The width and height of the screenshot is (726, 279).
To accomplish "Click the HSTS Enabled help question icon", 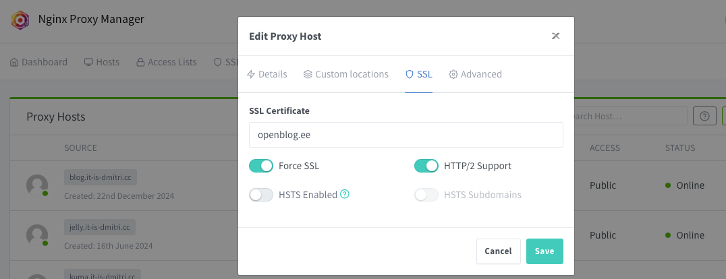I will [345, 195].
